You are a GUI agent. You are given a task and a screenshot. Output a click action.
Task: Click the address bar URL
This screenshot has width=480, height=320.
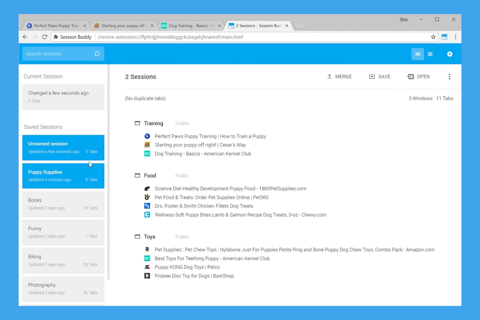click(170, 37)
